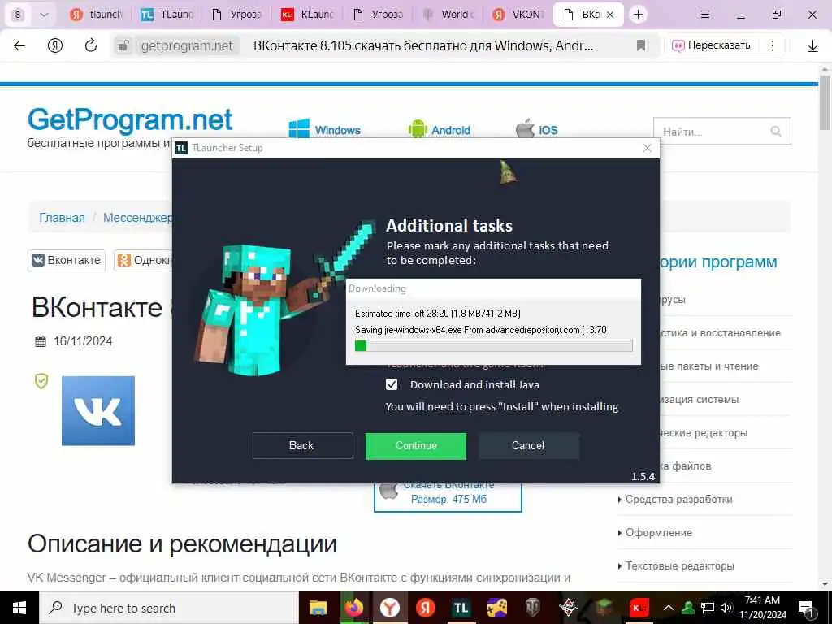Click the volume speaker tray icon

click(726, 608)
